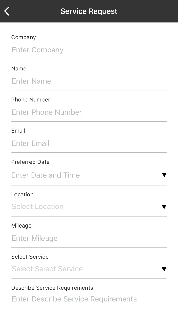Tap the Select Service dropdown arrow
The width and height of the screenshot is (178, 317).
tap(164, 269)
